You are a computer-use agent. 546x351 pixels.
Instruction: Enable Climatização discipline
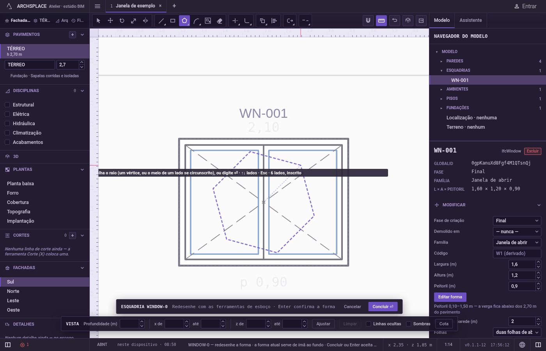[7, 133]
